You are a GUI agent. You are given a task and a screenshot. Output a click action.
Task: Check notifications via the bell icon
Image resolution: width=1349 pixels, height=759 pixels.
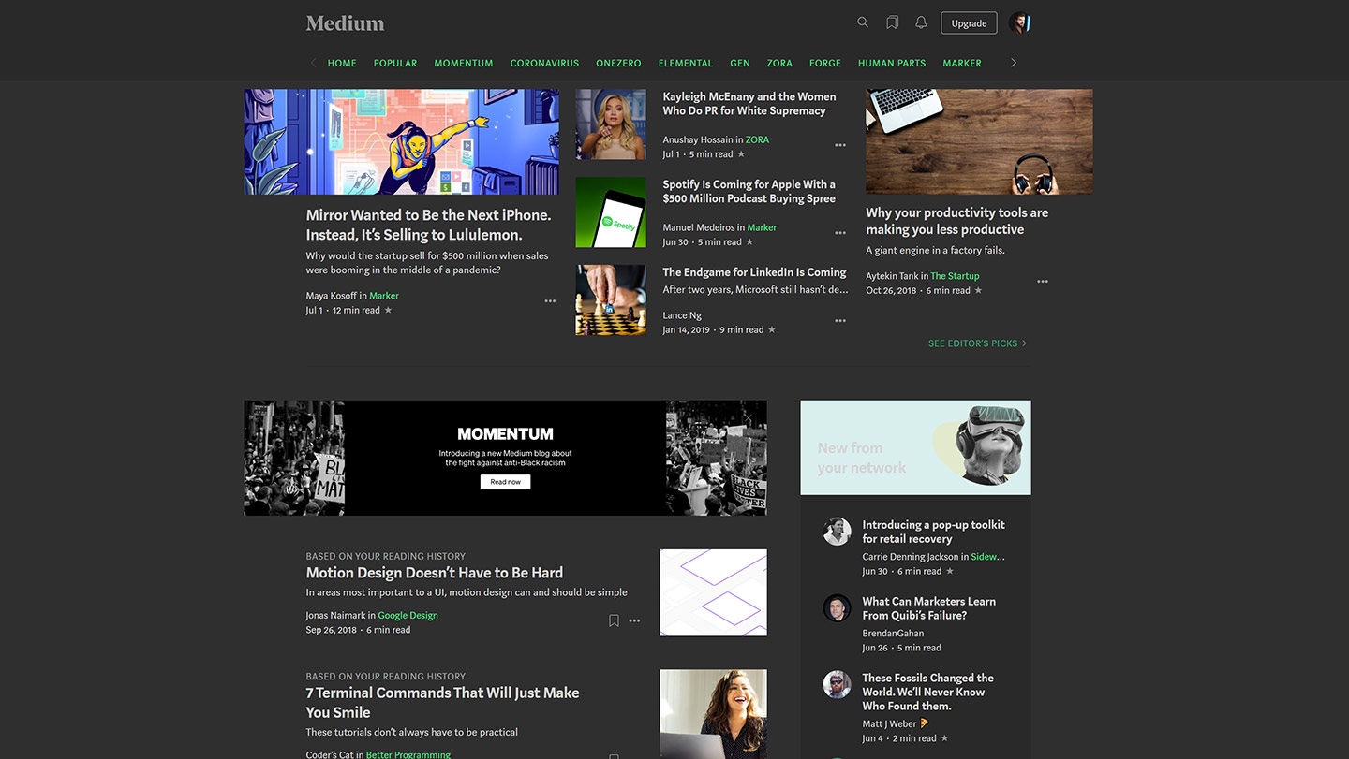tap(921, 22)
